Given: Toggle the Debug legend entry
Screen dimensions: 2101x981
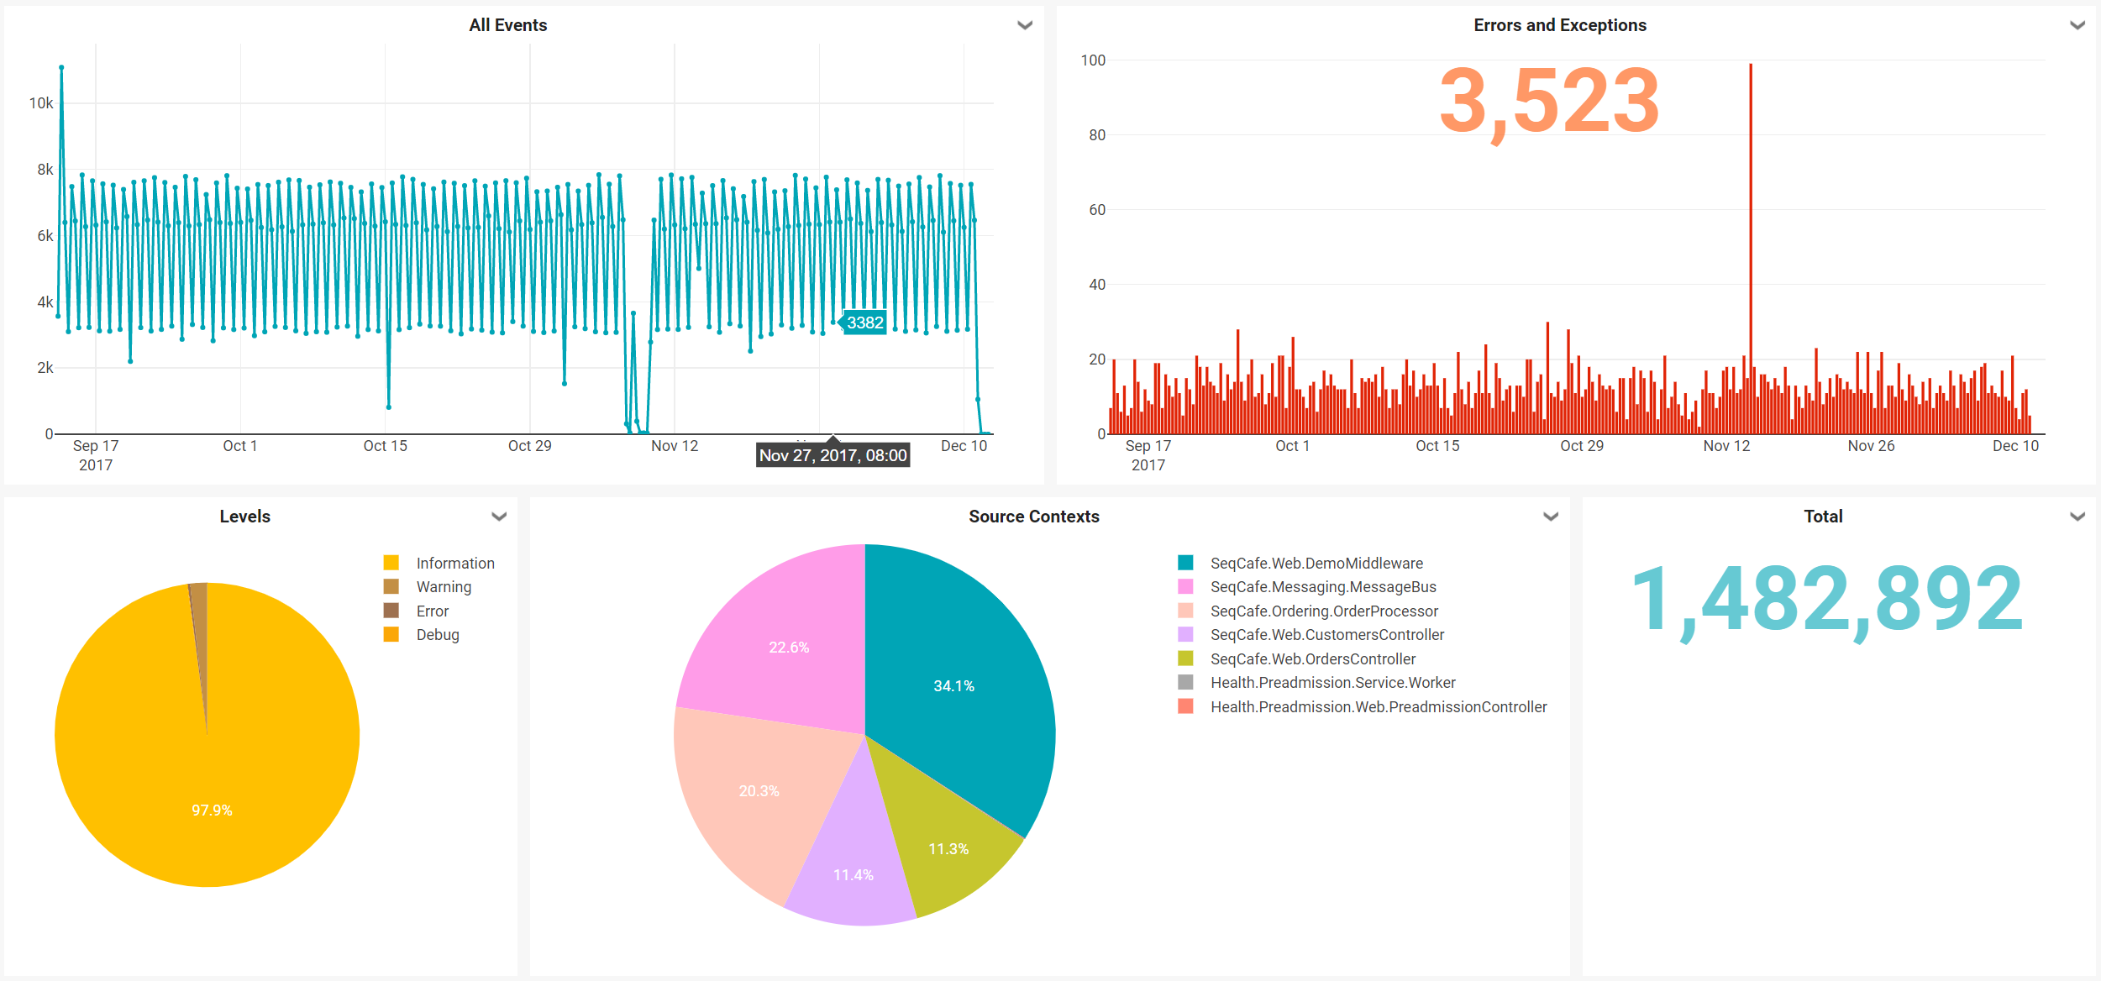Looking at the screenshot, I should pos(437,635).
